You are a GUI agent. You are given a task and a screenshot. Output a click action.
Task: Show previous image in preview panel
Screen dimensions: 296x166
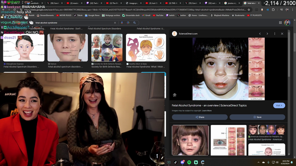coord(260,34)
